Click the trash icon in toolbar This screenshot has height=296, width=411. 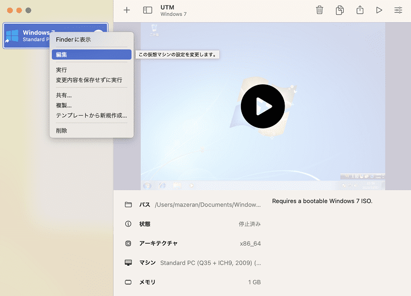pos(320,10)
